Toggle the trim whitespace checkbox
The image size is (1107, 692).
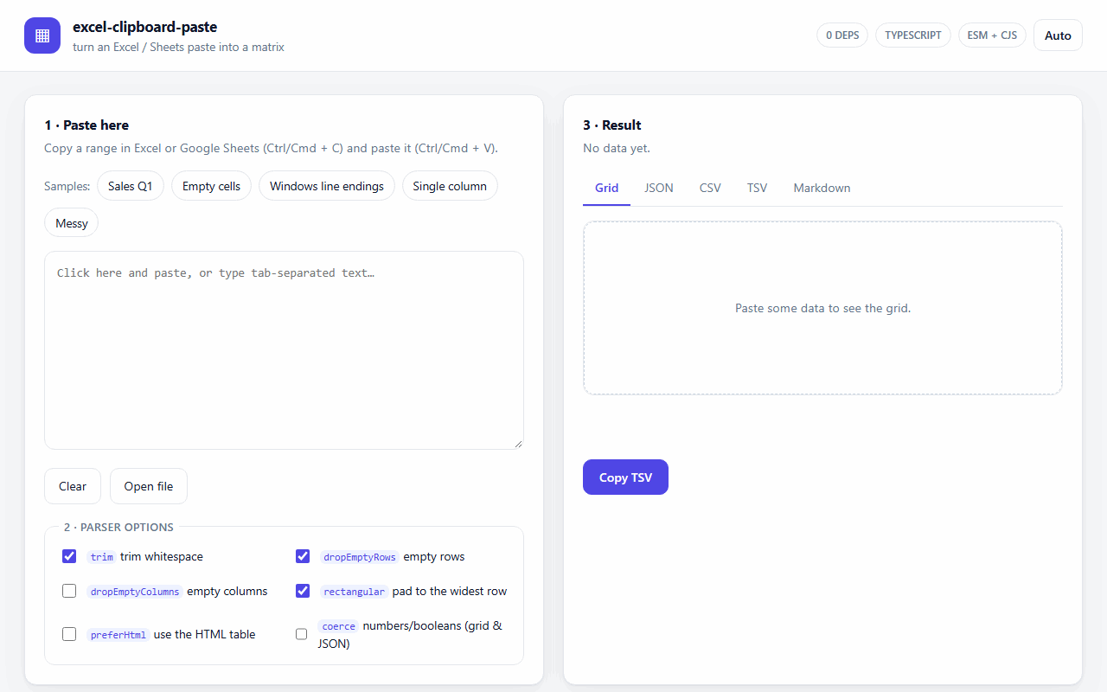click(x=69, y=556)
